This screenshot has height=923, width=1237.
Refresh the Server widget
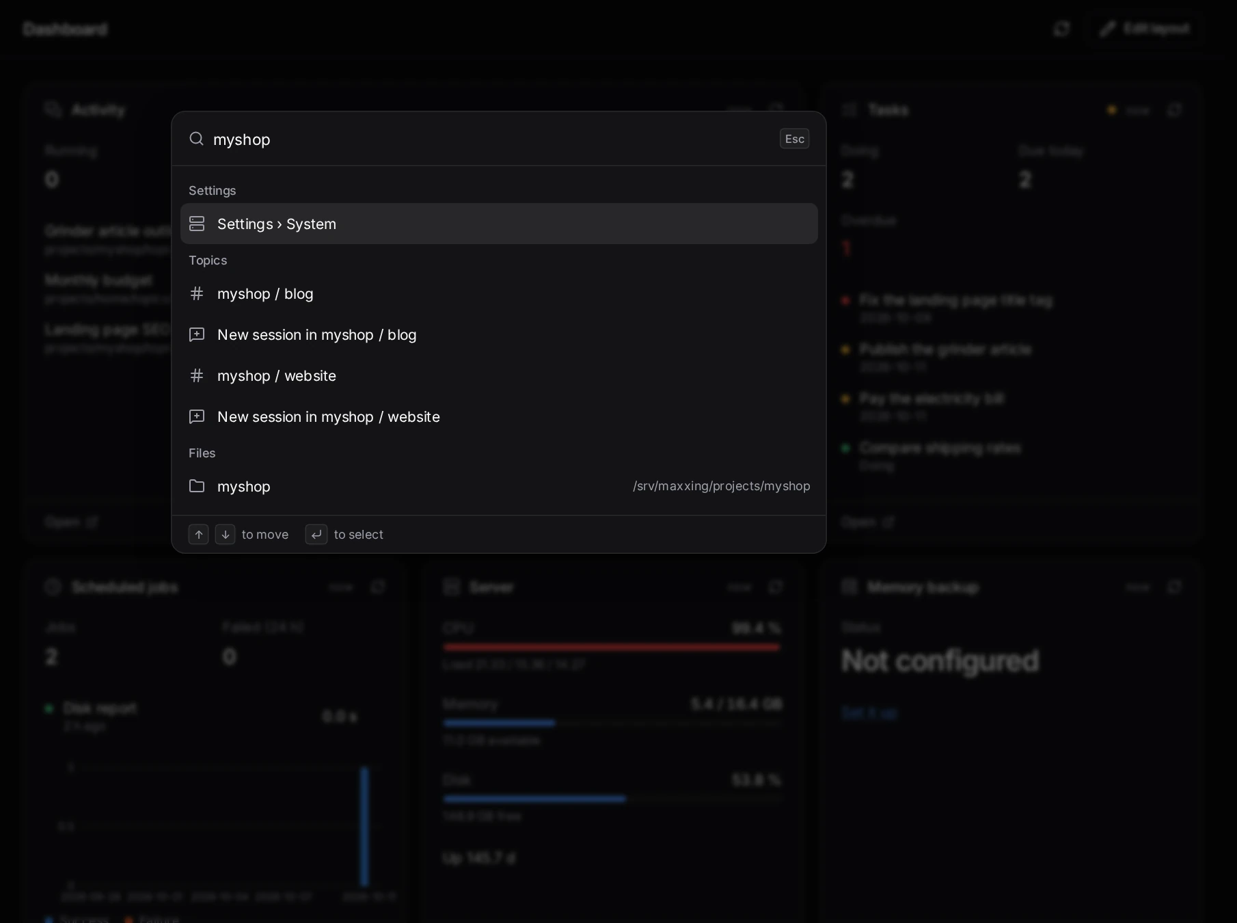(776, 587)
